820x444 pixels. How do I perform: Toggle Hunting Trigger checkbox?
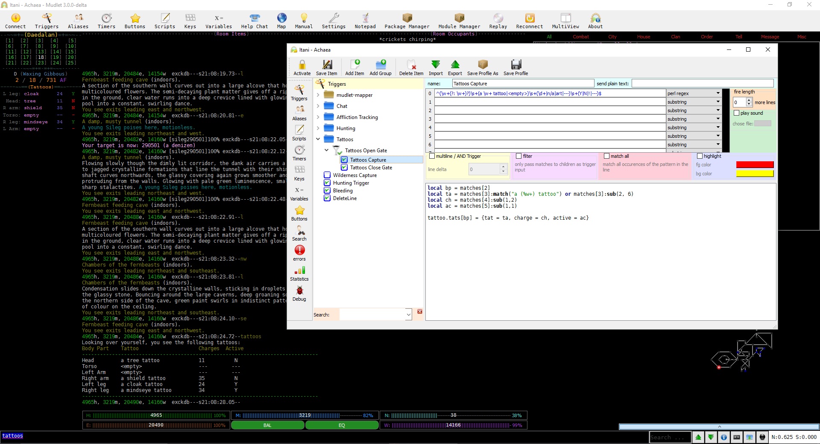327,183
